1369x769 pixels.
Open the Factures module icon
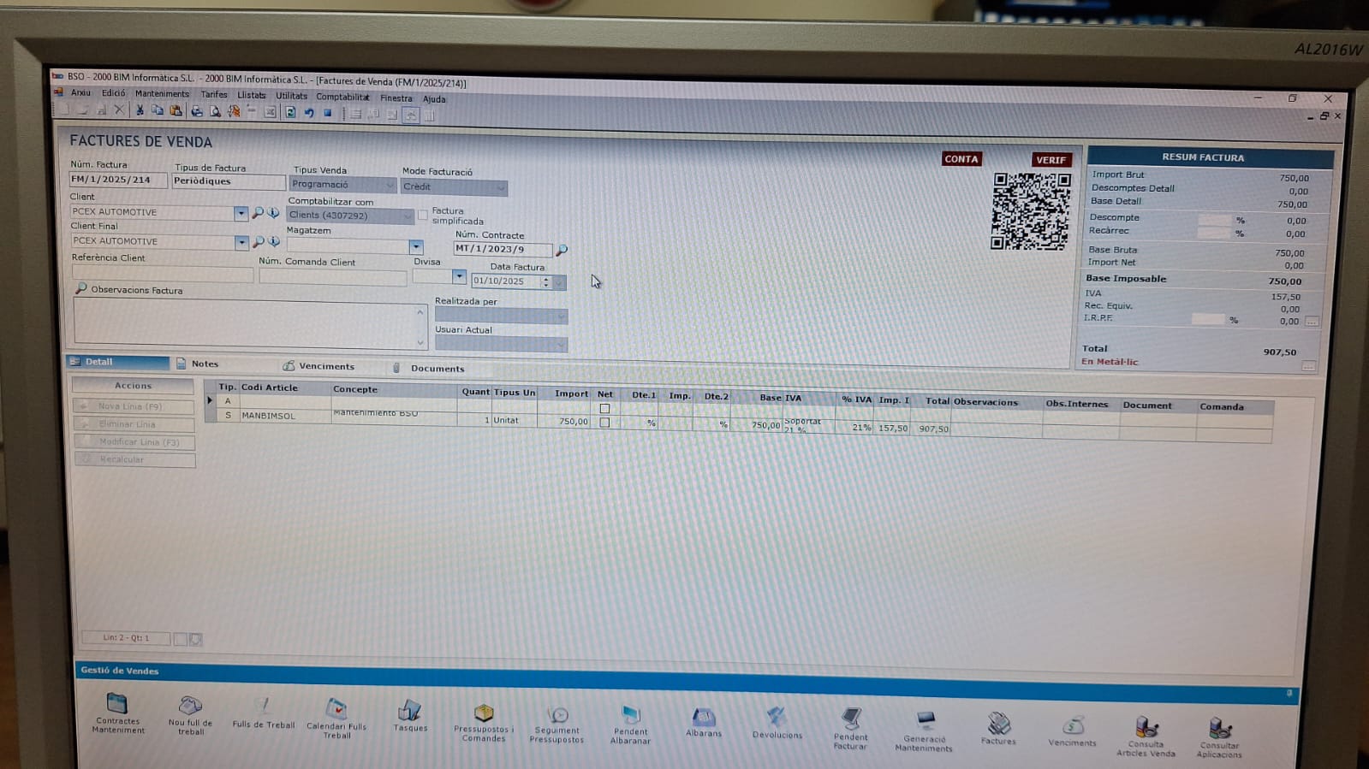point(998,725)
